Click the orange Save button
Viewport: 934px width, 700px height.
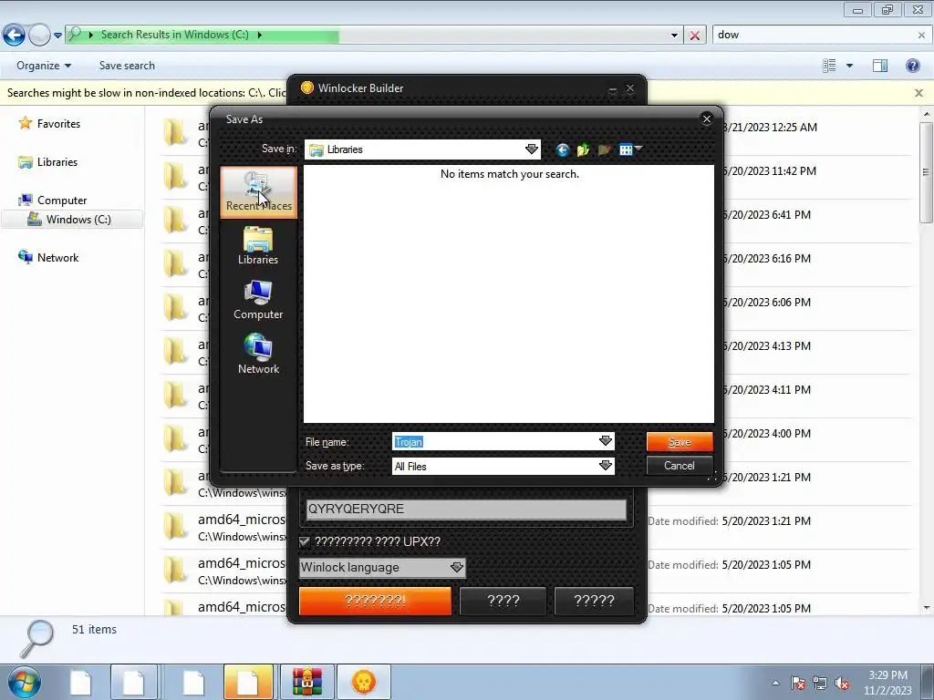[x=680, y=442]
